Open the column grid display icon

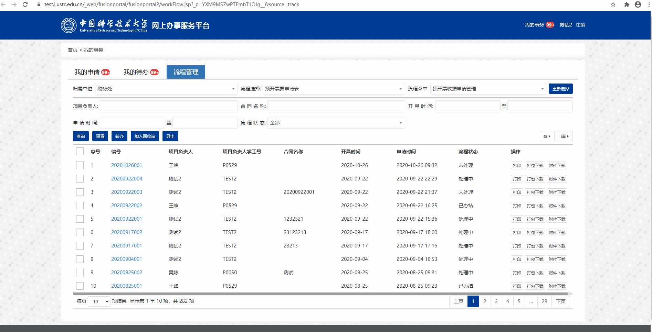click(x=565, y=136)
